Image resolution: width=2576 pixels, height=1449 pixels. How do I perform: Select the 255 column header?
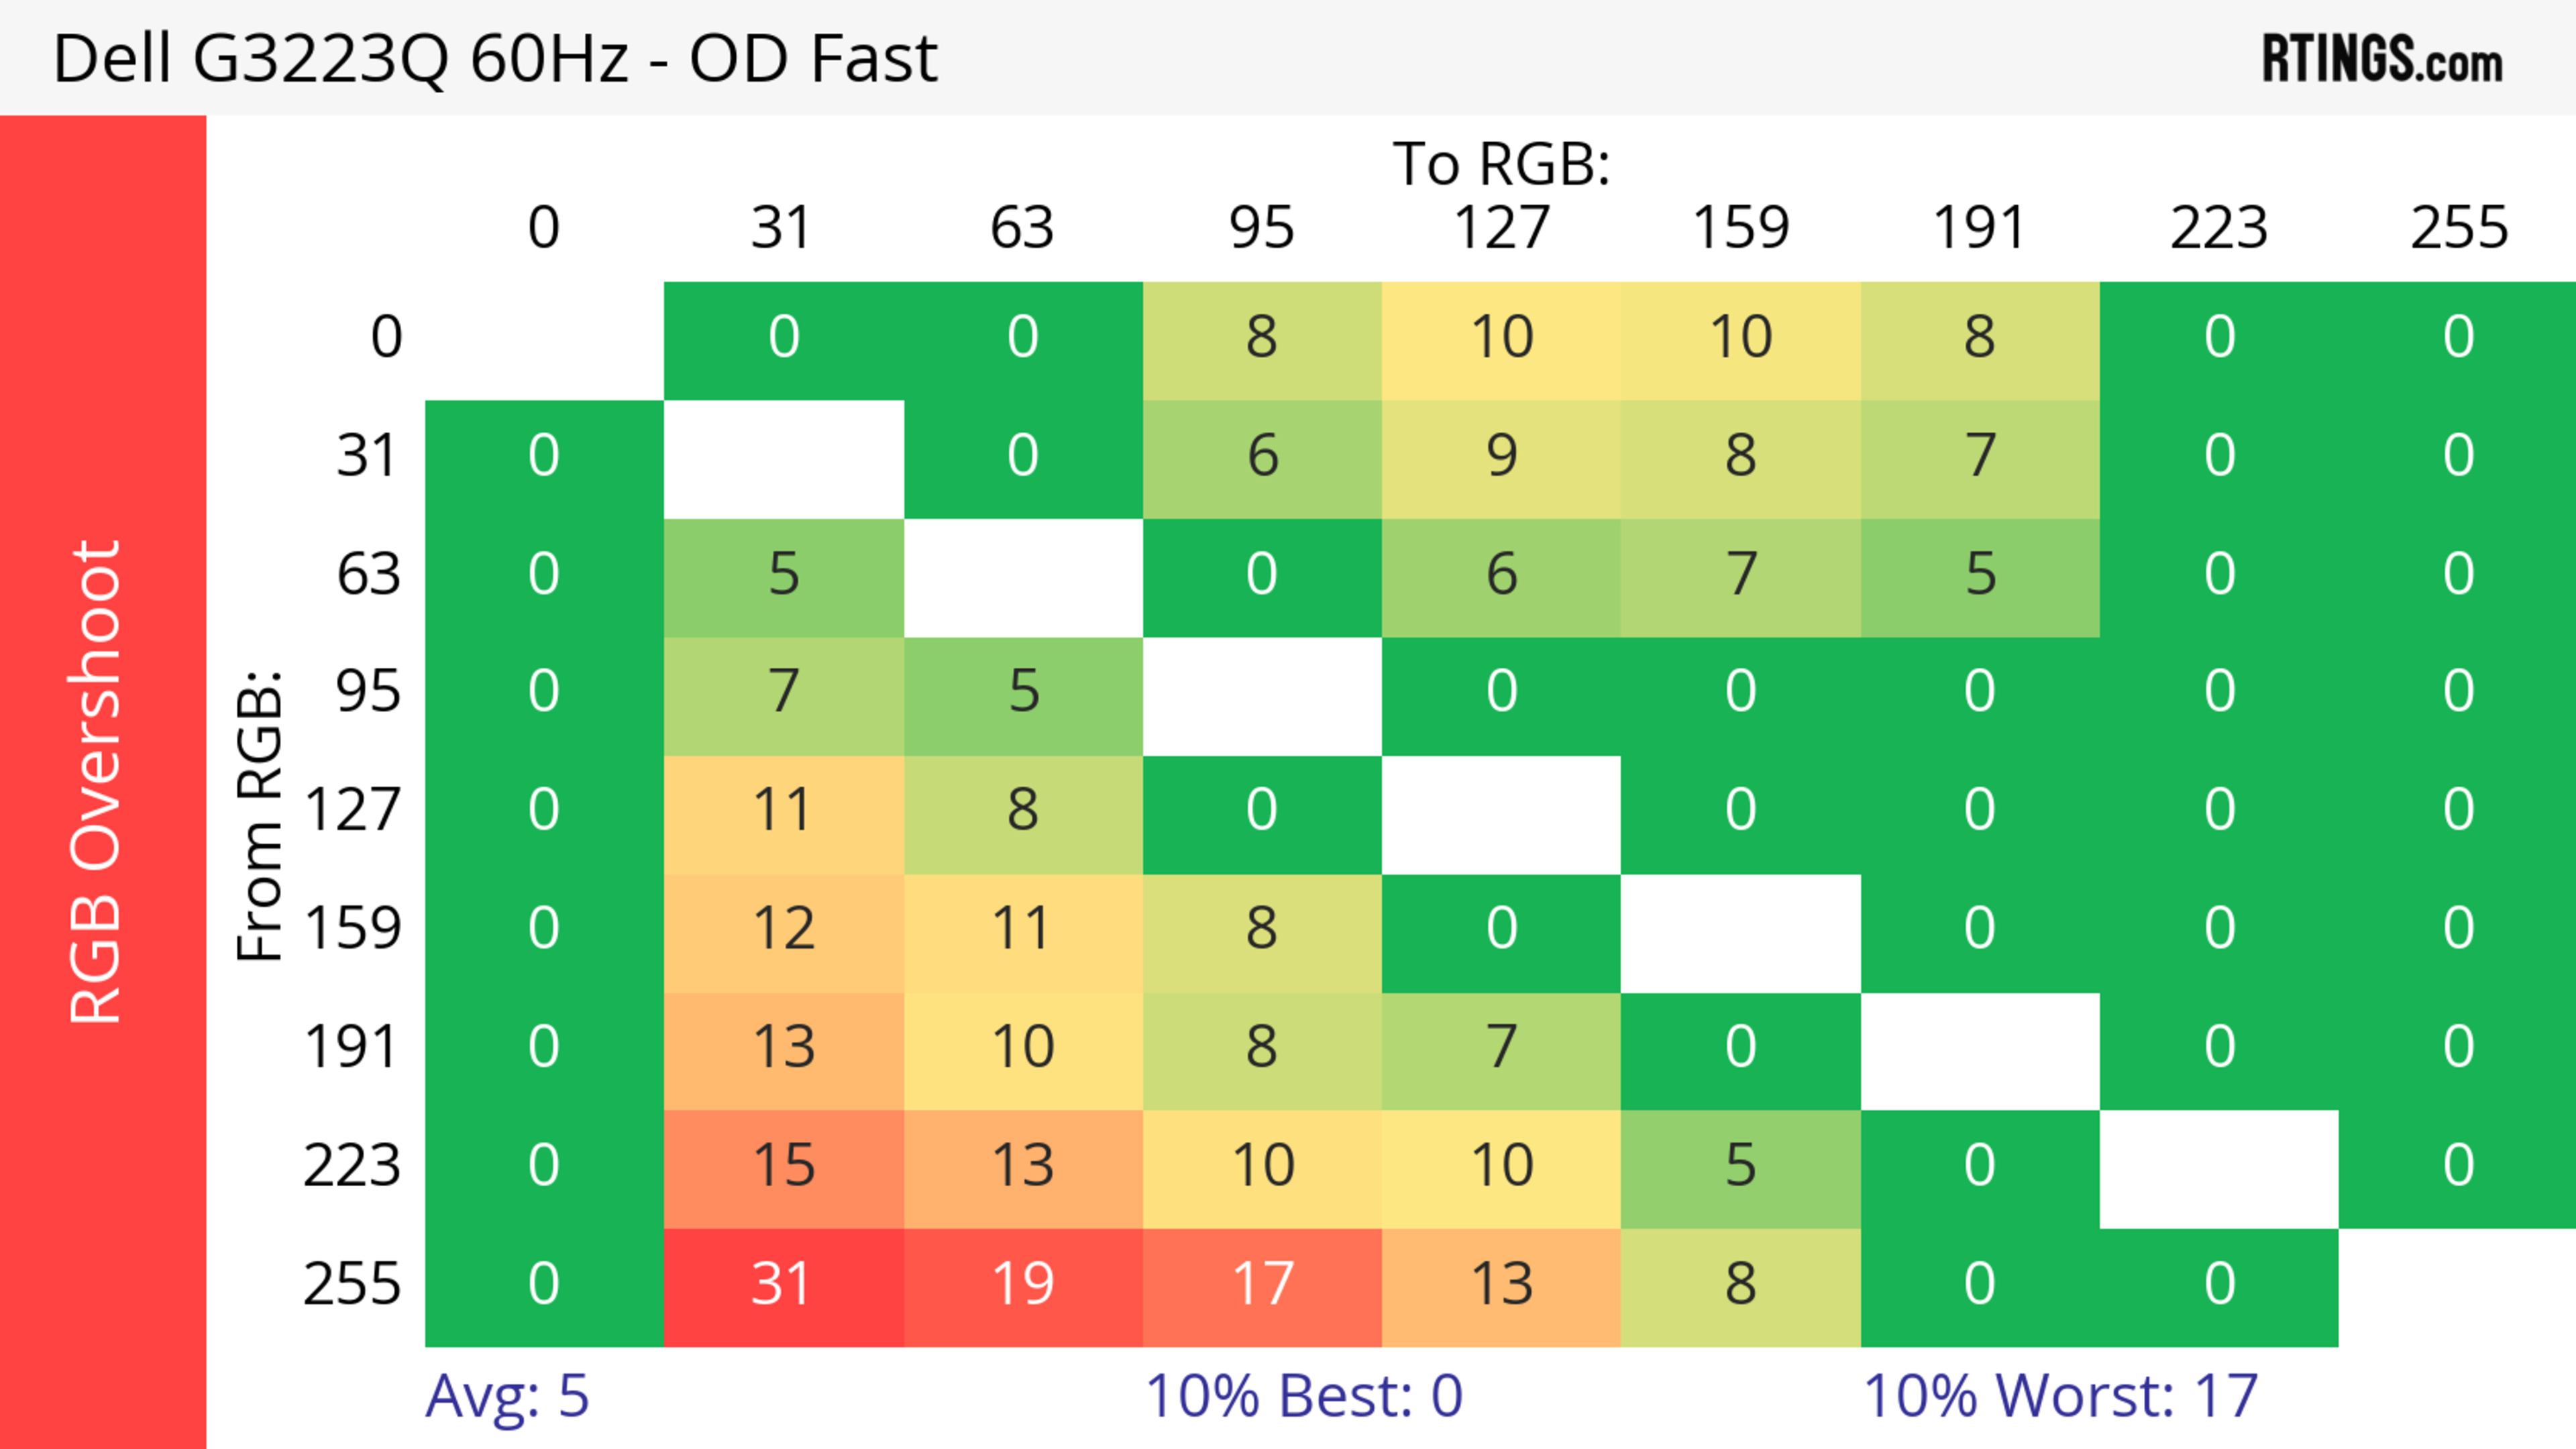pyautogui.click(x=2458, y=229)
